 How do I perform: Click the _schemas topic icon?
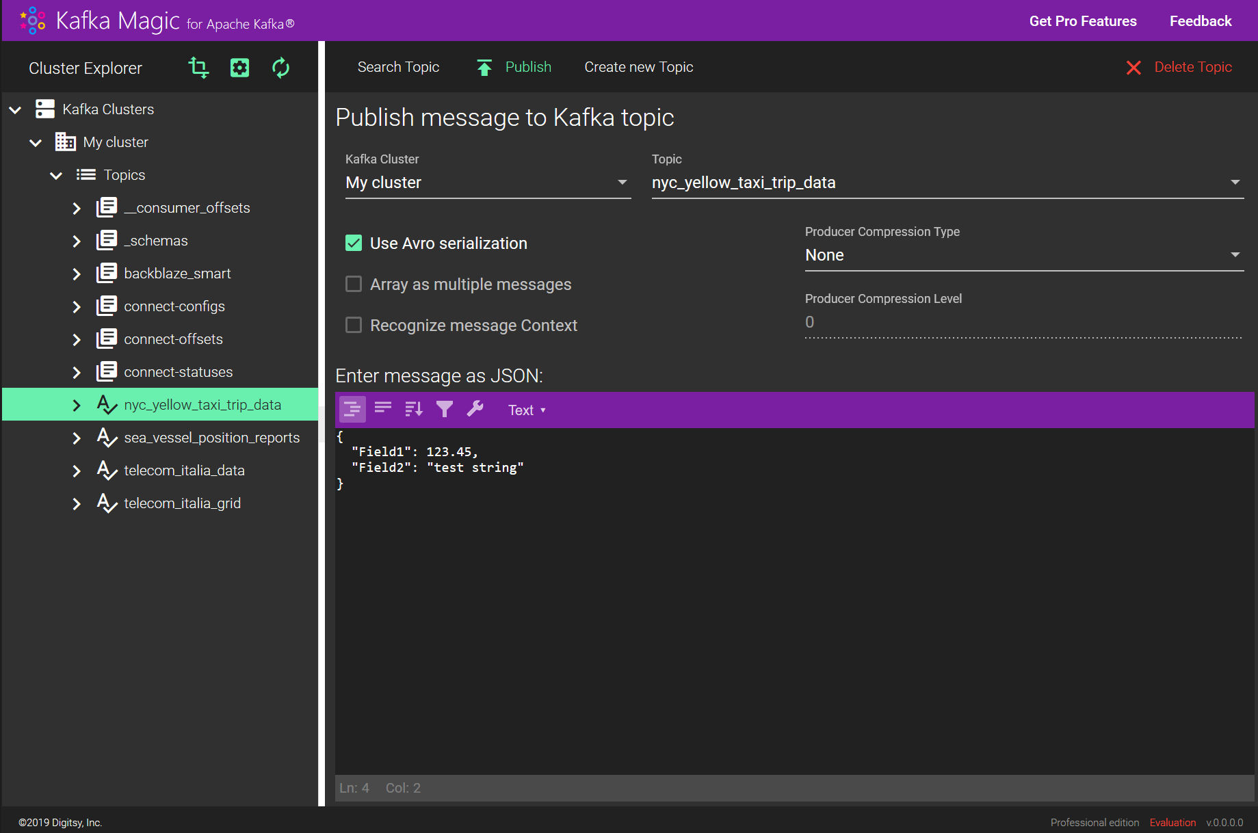(x=107, y=240)
